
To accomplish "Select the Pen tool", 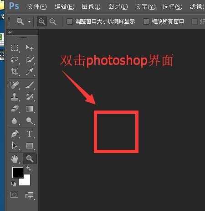I will (x=15, y=134).
